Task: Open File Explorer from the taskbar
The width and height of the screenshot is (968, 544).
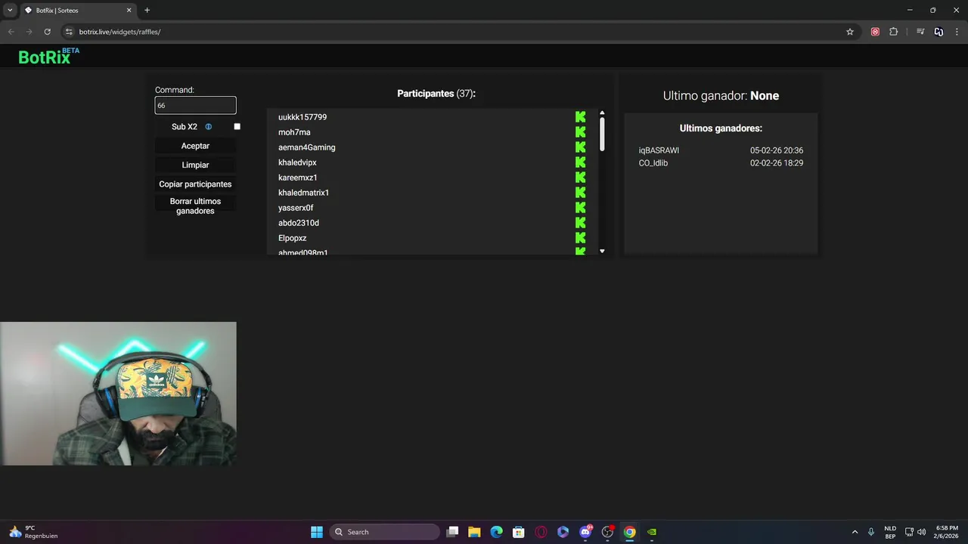Action: coord(474,532)
